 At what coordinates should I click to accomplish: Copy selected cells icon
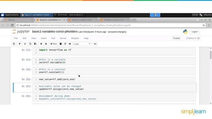pyautogui.click(x=30, y=44)
